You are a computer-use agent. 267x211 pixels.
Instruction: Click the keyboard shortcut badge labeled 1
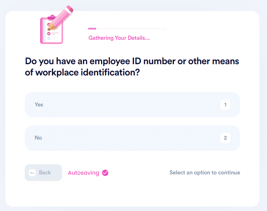pos(225,105)
